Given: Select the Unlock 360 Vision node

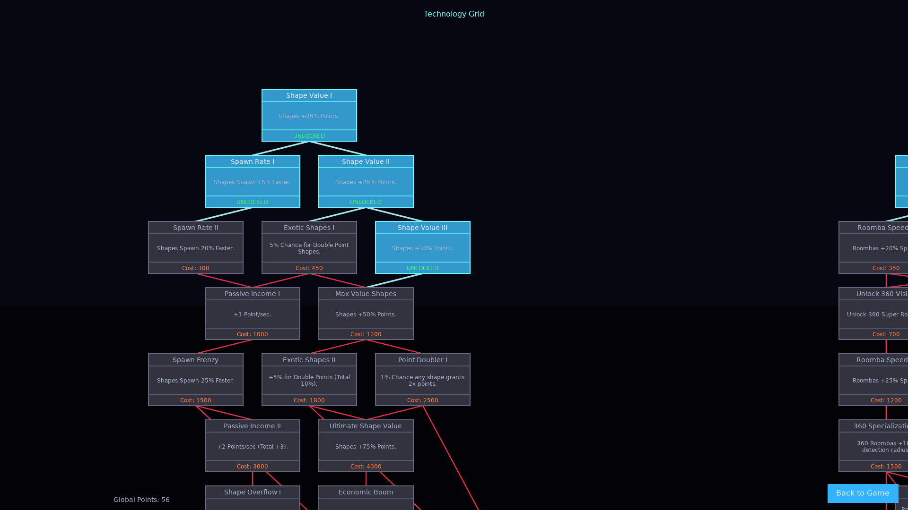Looking at the screenshot, I should pos(873,314).
